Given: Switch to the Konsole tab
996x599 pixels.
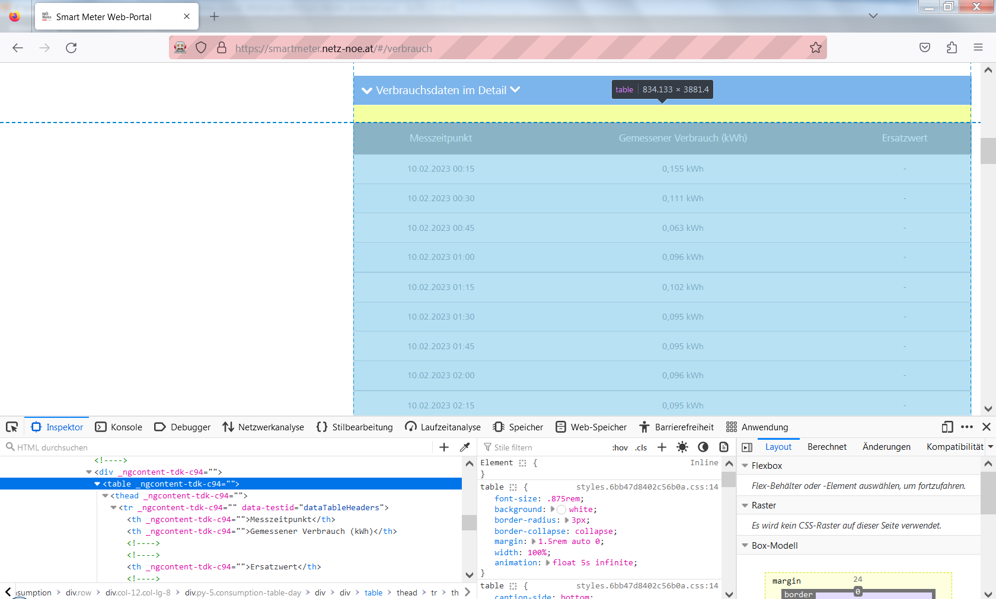Looking at the screenshot, I should [119, 427].
